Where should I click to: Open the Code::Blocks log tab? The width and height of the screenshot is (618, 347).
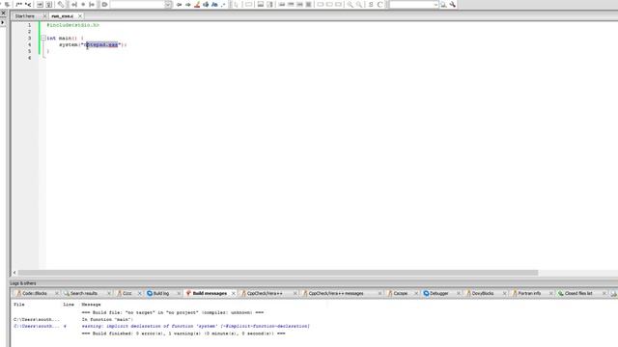pyautogui.click(x=35, y=293)
